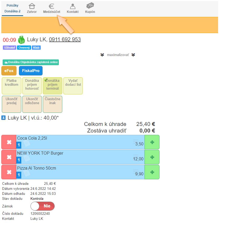Open the Kontakt person icon

[x=73, y=6]
